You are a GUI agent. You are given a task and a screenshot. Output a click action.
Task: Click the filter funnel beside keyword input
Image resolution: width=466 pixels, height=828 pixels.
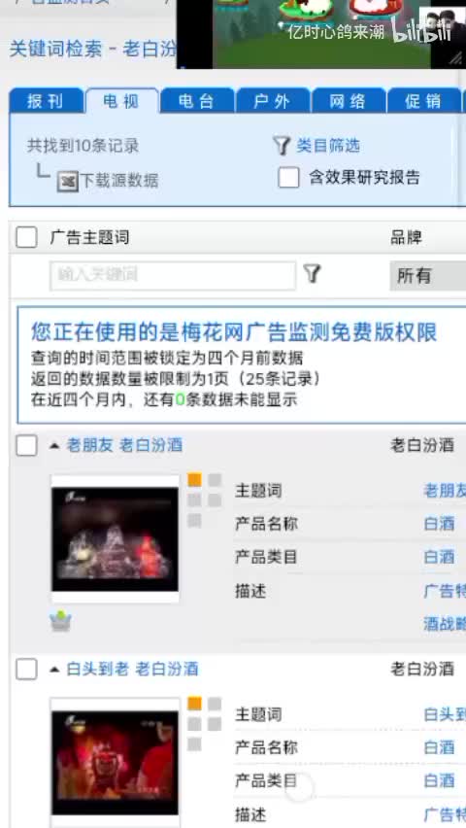[x=312, y=273]
